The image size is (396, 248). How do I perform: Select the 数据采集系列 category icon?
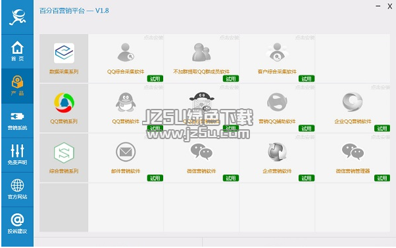tap(64, 53)
